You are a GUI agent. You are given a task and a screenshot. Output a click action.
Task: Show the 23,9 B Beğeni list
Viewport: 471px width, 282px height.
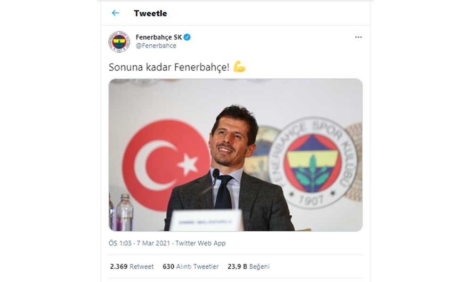pyautogui.click(x=248, y=266)
